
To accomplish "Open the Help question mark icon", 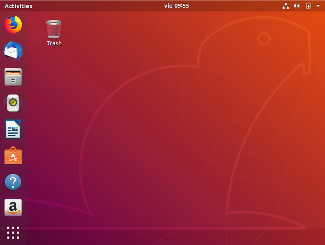I will point(13,182).
